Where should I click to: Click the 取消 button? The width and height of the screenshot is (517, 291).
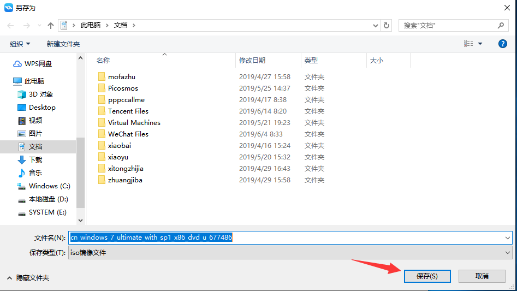tap(482, 276)
